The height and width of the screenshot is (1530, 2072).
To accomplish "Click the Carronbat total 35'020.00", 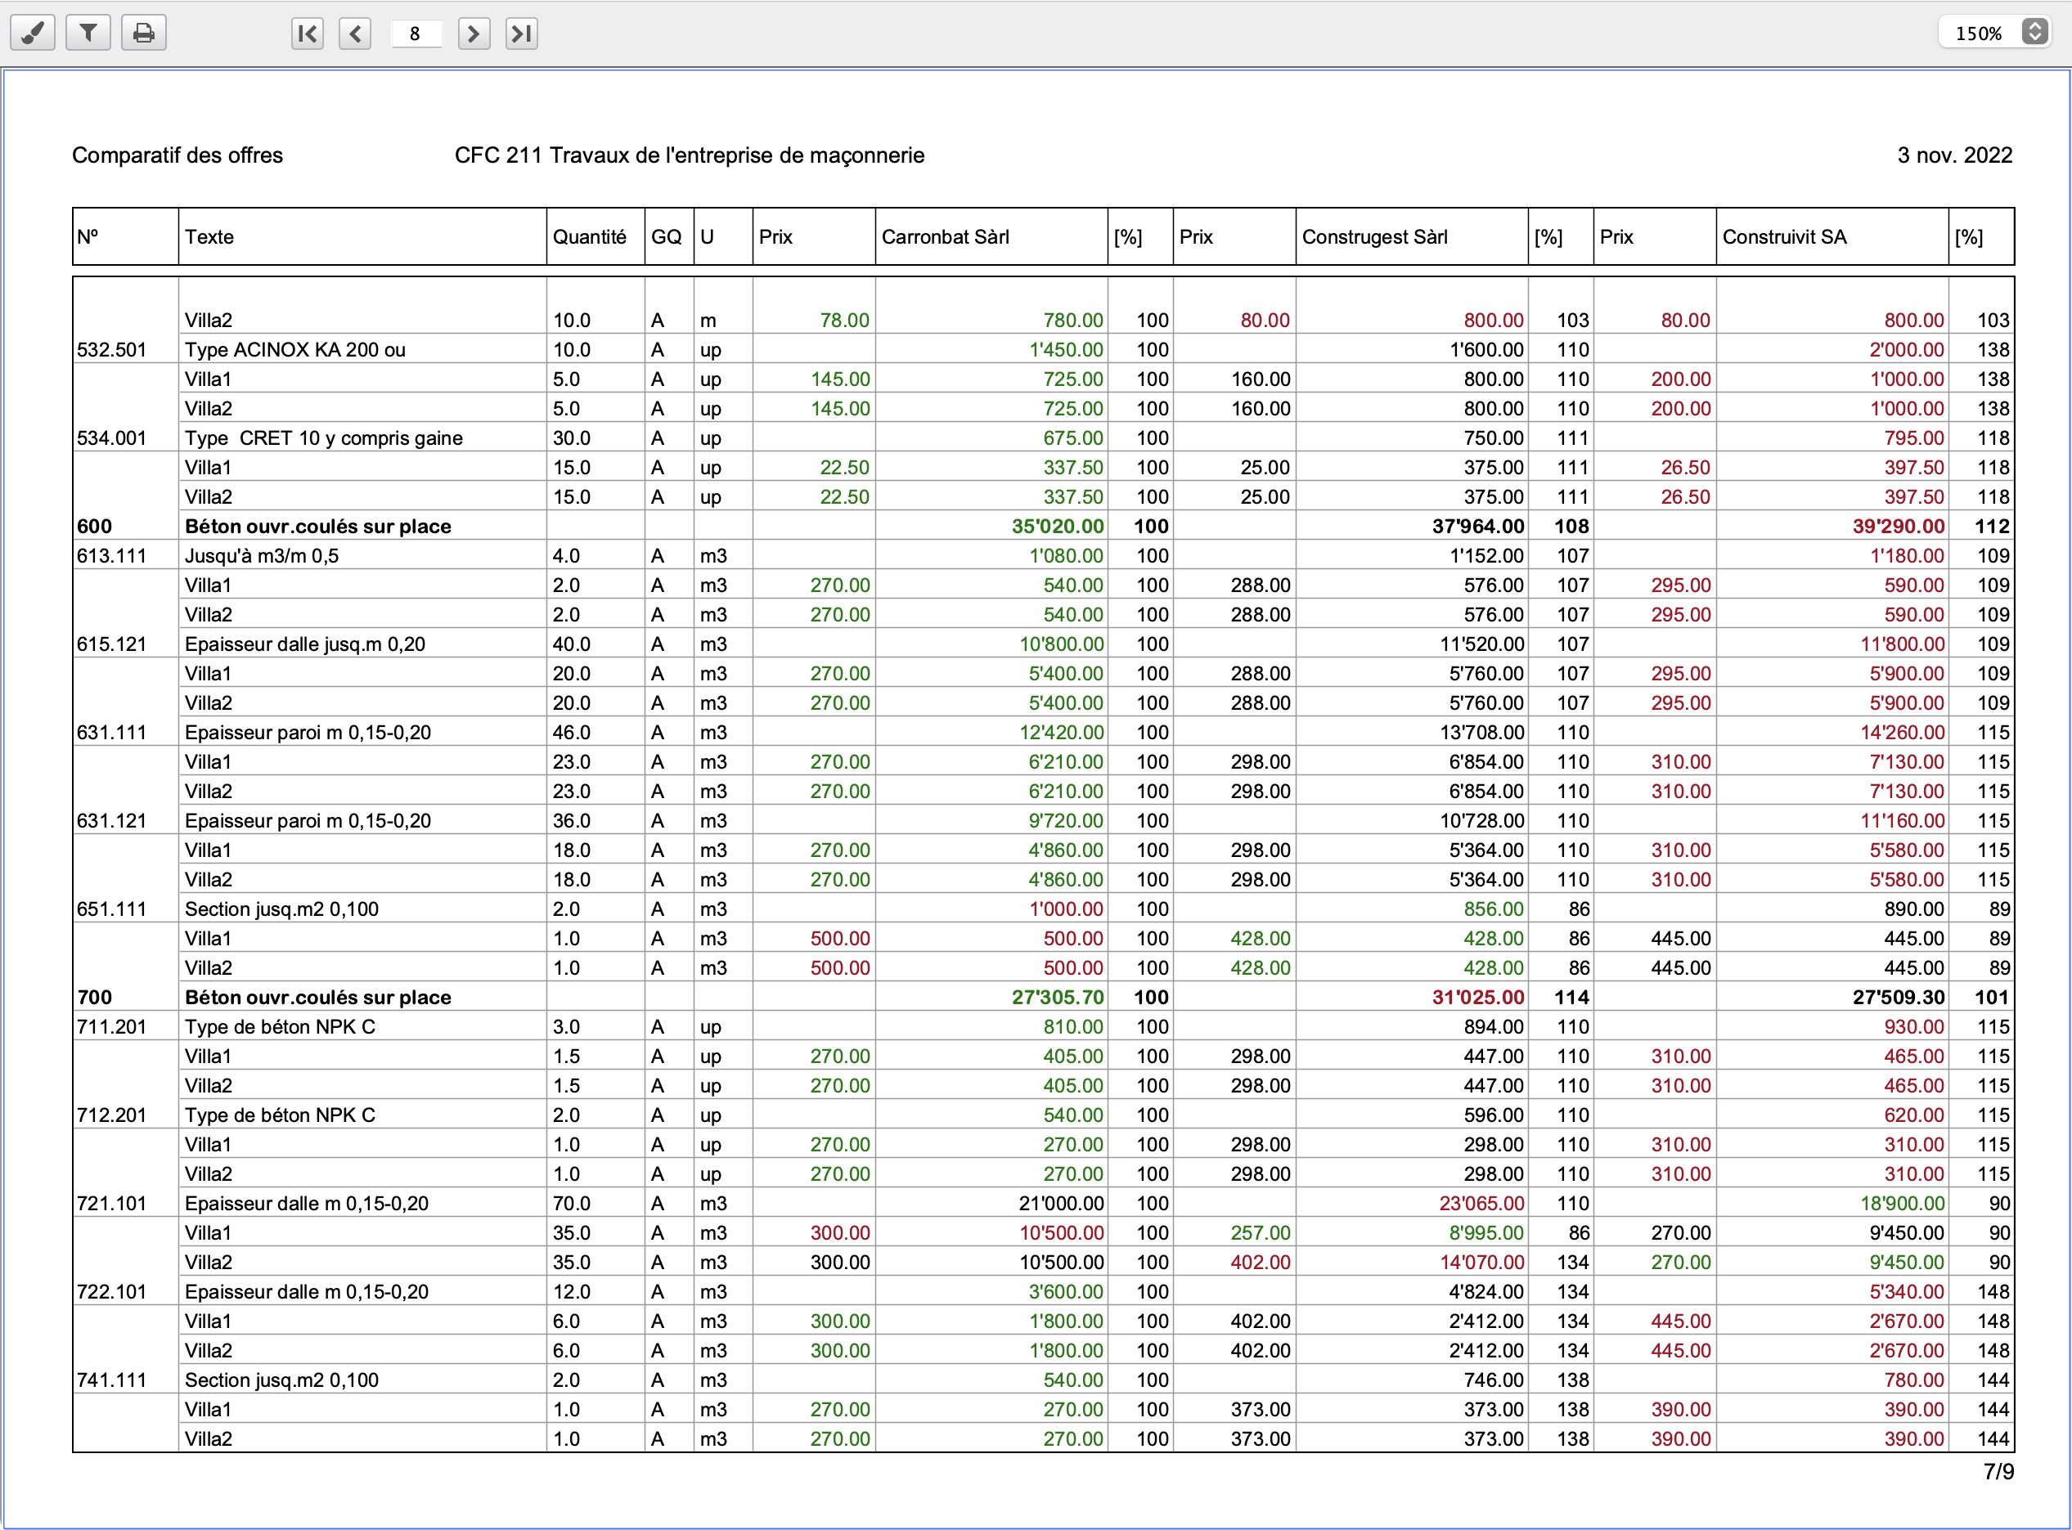I will click(x=1057, y=527).
